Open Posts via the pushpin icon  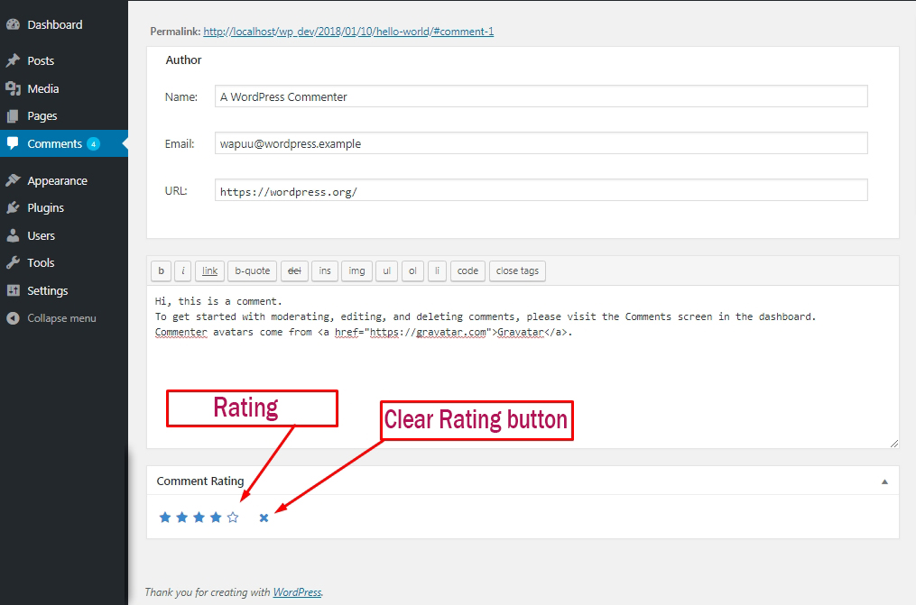[x=13, y=60]
